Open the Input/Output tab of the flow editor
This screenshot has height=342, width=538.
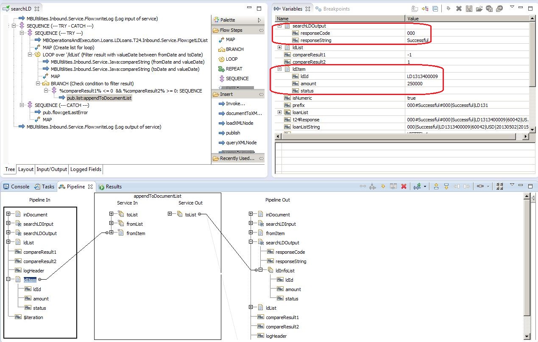pyautogui.click(x=52, y=169)
